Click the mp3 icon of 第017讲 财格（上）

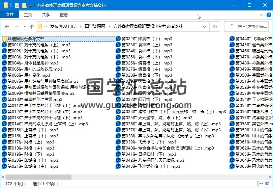pos(4,142)
